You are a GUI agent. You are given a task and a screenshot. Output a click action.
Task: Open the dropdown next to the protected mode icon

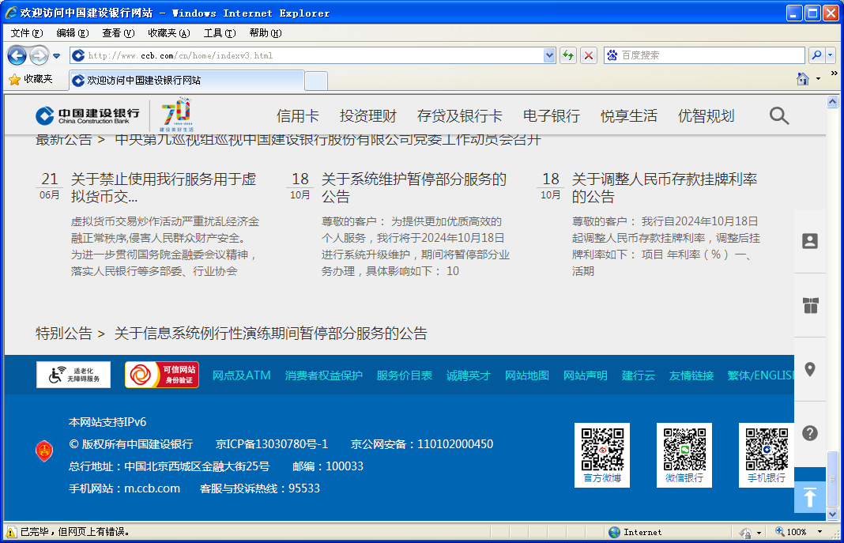click(x=759, y=533)
